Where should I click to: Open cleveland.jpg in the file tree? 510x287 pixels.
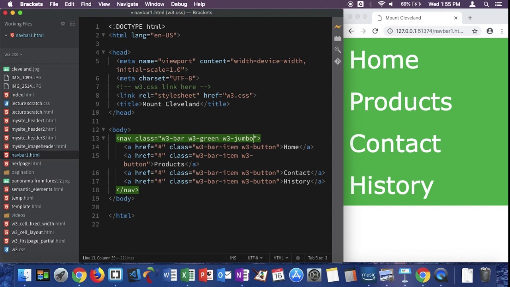(25, 69)
